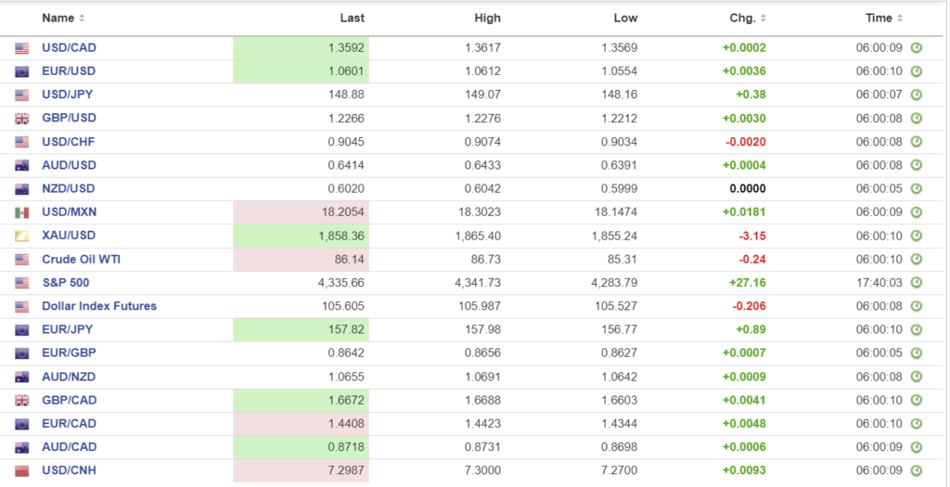Sort table by Chg. column arrows
Screen dimensions: 950x487
click(764, 19)
